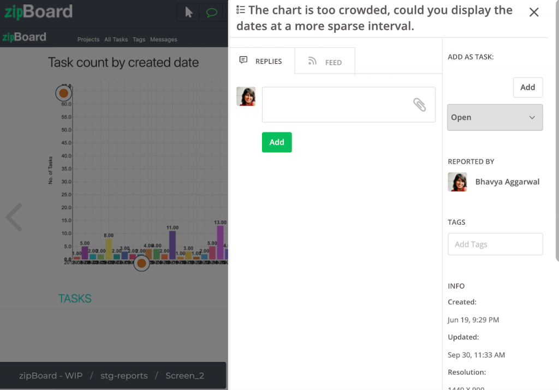Navigate to stg-reports via the breadcrumb

tap(125, 376)
